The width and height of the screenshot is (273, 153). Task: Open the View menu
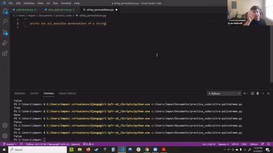pos(41,3)
